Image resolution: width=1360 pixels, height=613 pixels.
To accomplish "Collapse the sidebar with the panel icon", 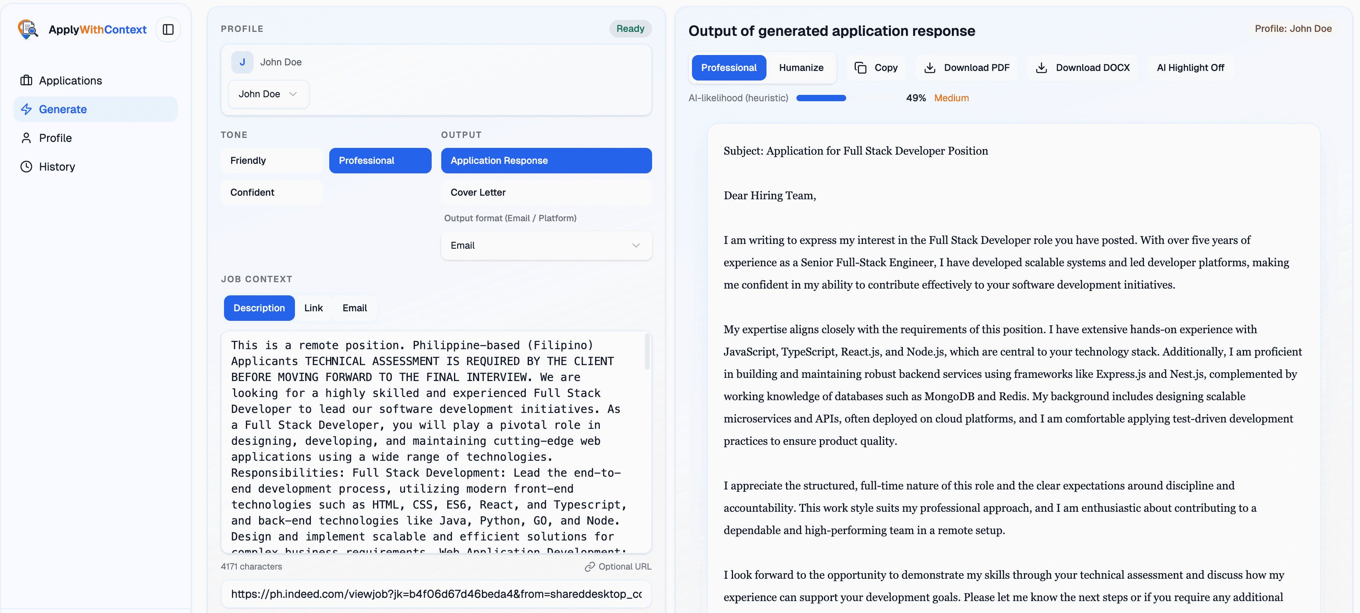I will tap(168, 29).
